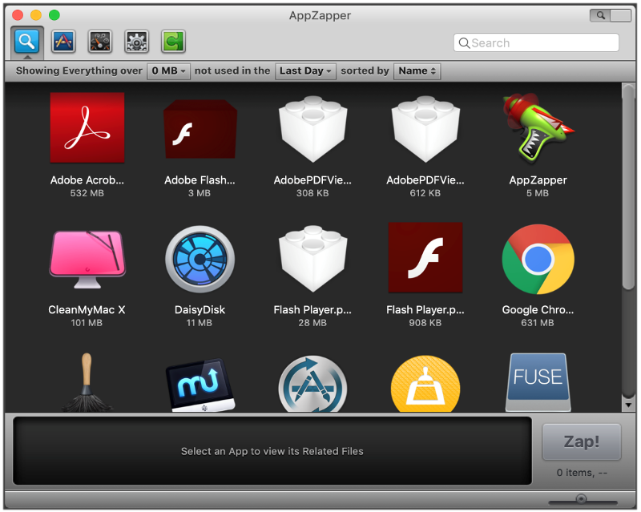This screenshot has height=512, width=641.
Task: Click the 'DaisyDisk' name label
Action: pyautogui.click(x=200, y=309)
